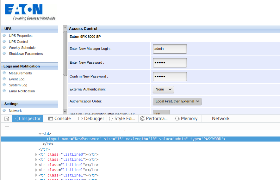Image resolution: width=280 pixels, height=180 pixels.
Task: Click the Eaton logo
Action: pyautogui.click(x=30, y=12)
